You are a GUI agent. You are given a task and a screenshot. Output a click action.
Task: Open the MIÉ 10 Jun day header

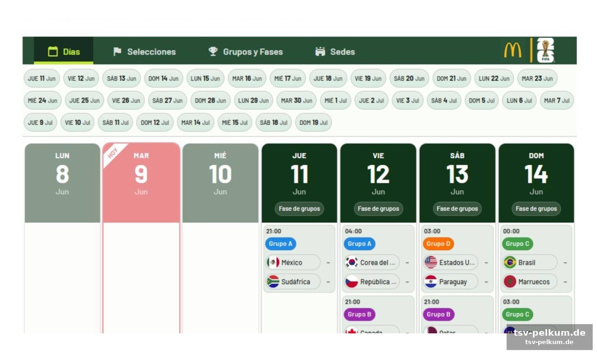[220, 183]
